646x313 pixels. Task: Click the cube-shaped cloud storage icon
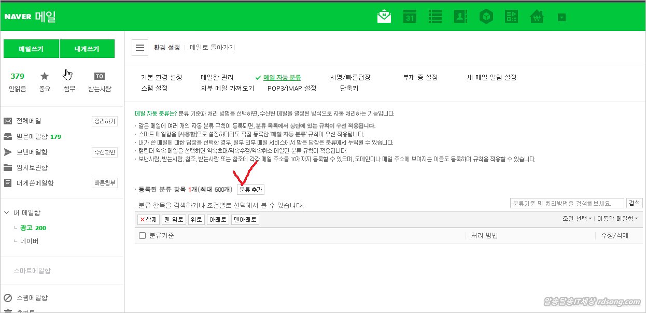click(x=485, y=17)
